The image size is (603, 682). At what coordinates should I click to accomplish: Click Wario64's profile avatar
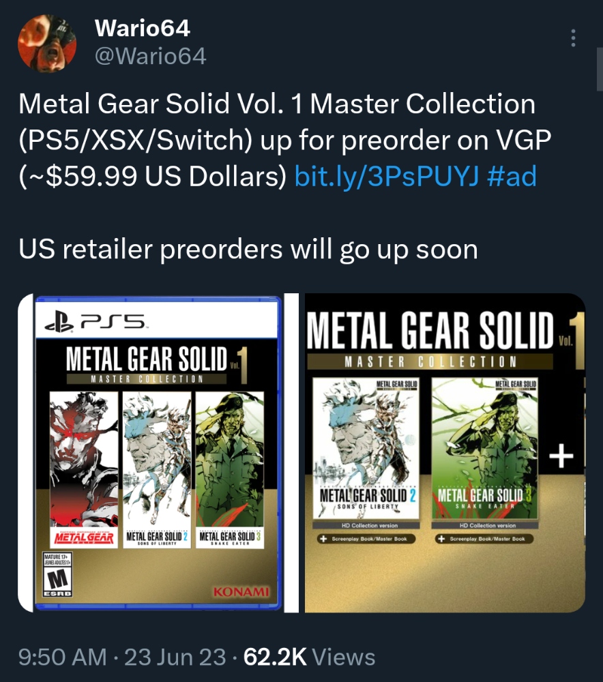(47, 44)
